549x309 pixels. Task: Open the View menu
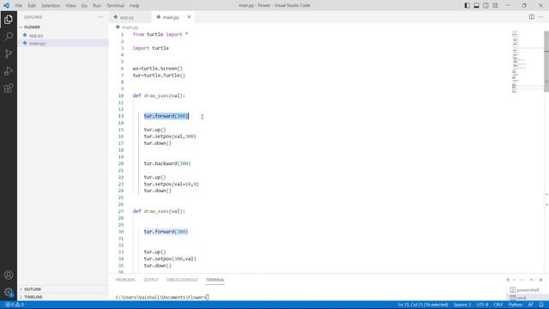pyautogui.click(x=70, y=6)
